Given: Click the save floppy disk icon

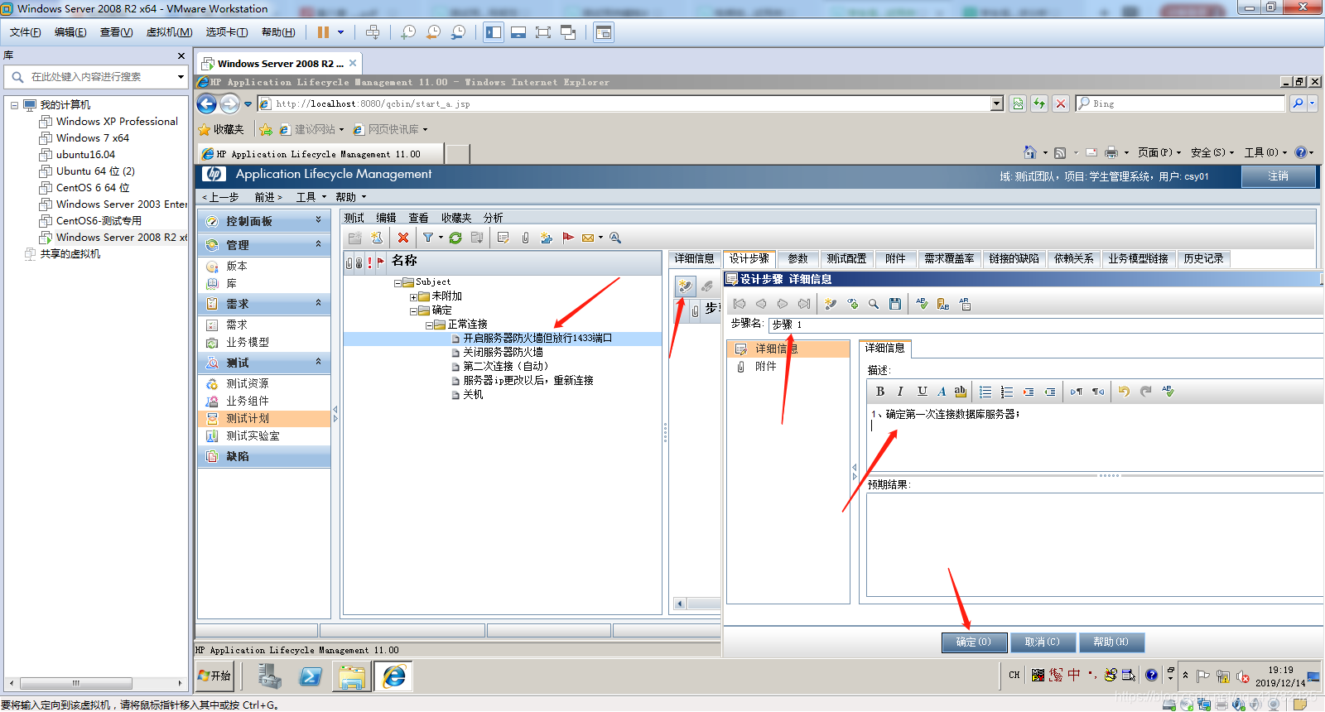Looking at the screenshot, I should (x=895, y=304).
